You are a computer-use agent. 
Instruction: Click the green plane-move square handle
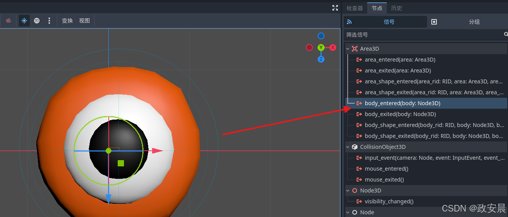pyautogui.click(x=121, y=163)
